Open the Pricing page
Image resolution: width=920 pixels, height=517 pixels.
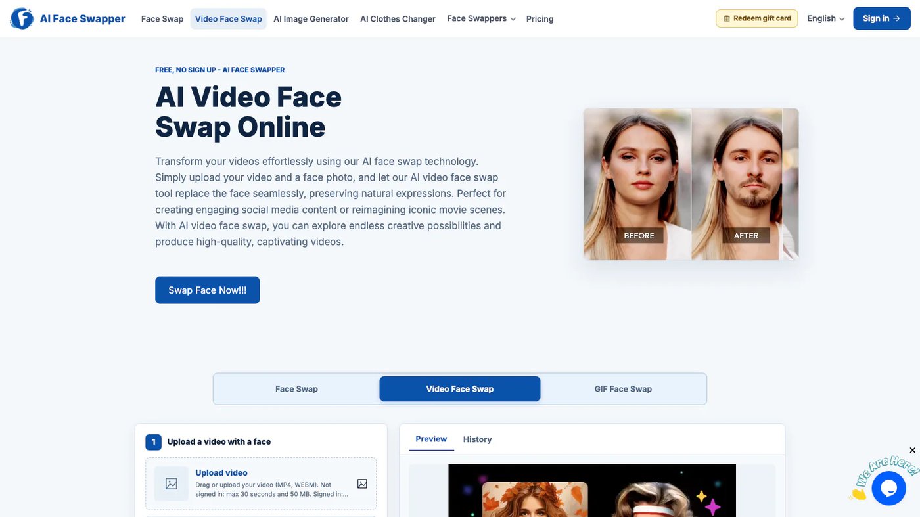click(x=540, y=19)
